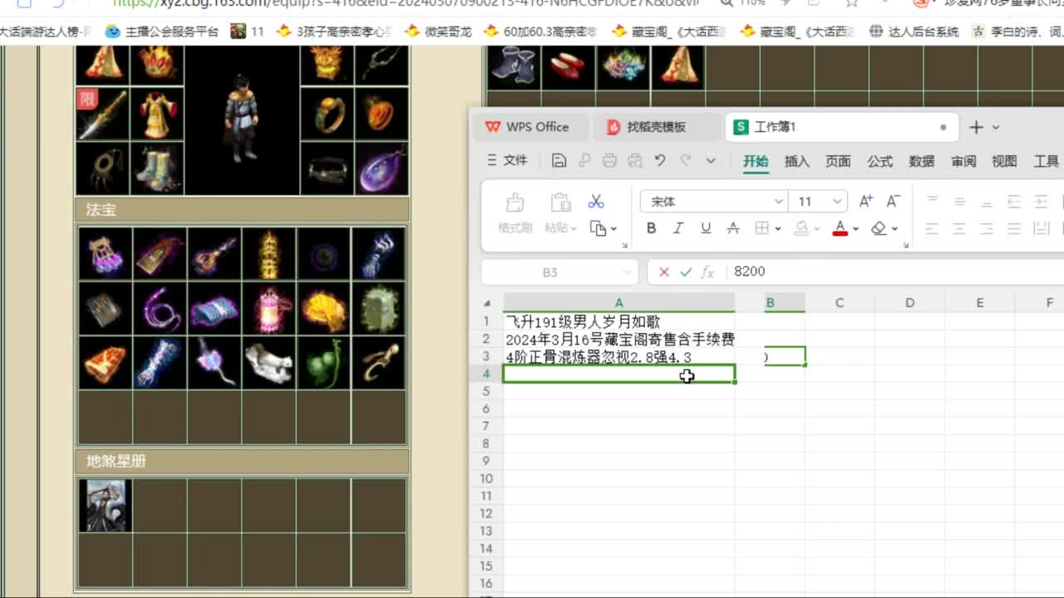Open browser bookmark 主播公会服务平台
Image resolution: width=1064 pixels, height=598 pixels.
click(x=163, y=32)
